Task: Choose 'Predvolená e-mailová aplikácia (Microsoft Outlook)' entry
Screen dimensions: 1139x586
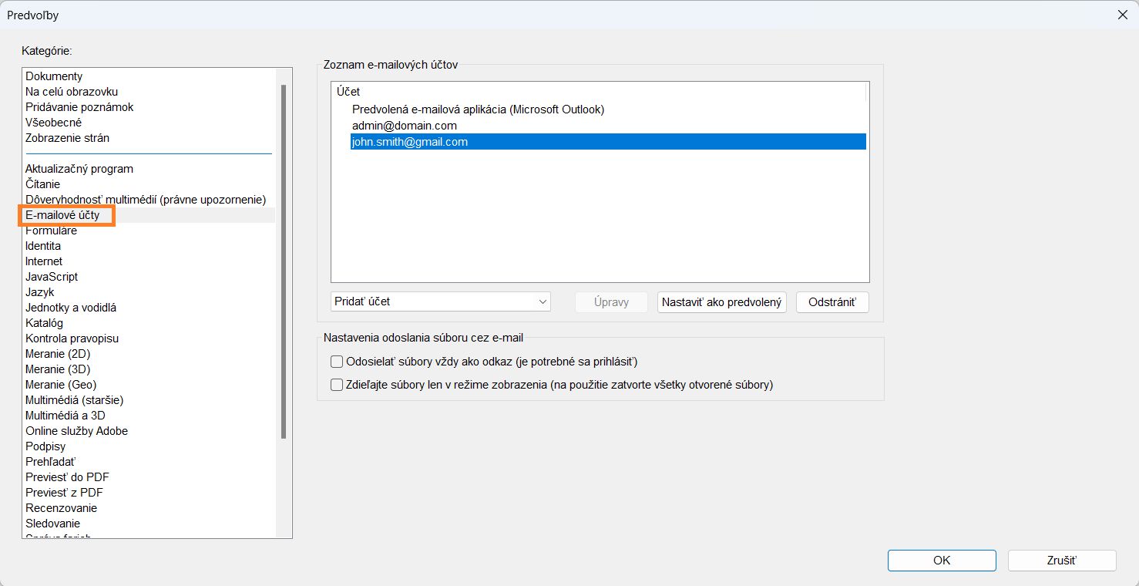Action: coord(478,109)
